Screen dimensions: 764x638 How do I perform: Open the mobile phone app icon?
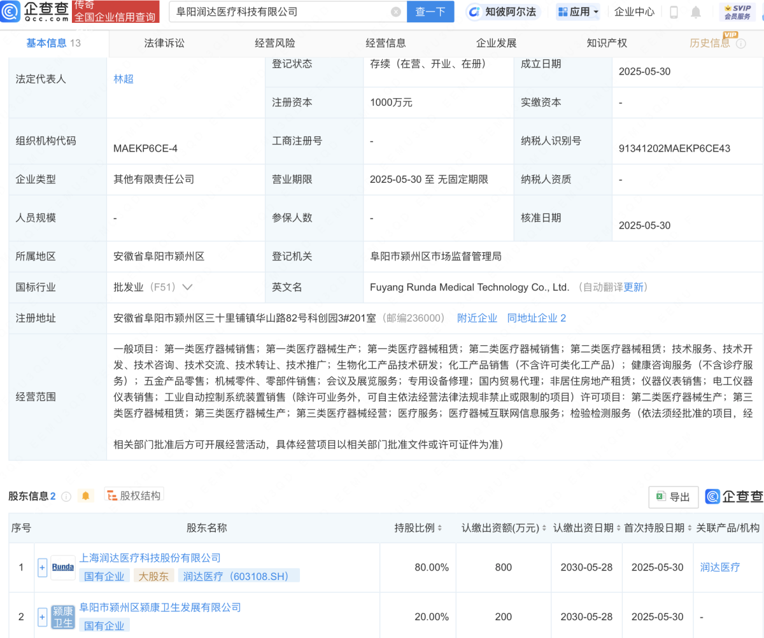coord(674,11)
